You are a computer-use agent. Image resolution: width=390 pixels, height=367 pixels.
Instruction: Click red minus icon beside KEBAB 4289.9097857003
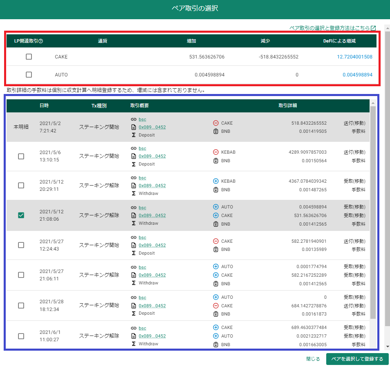point(216,152)
